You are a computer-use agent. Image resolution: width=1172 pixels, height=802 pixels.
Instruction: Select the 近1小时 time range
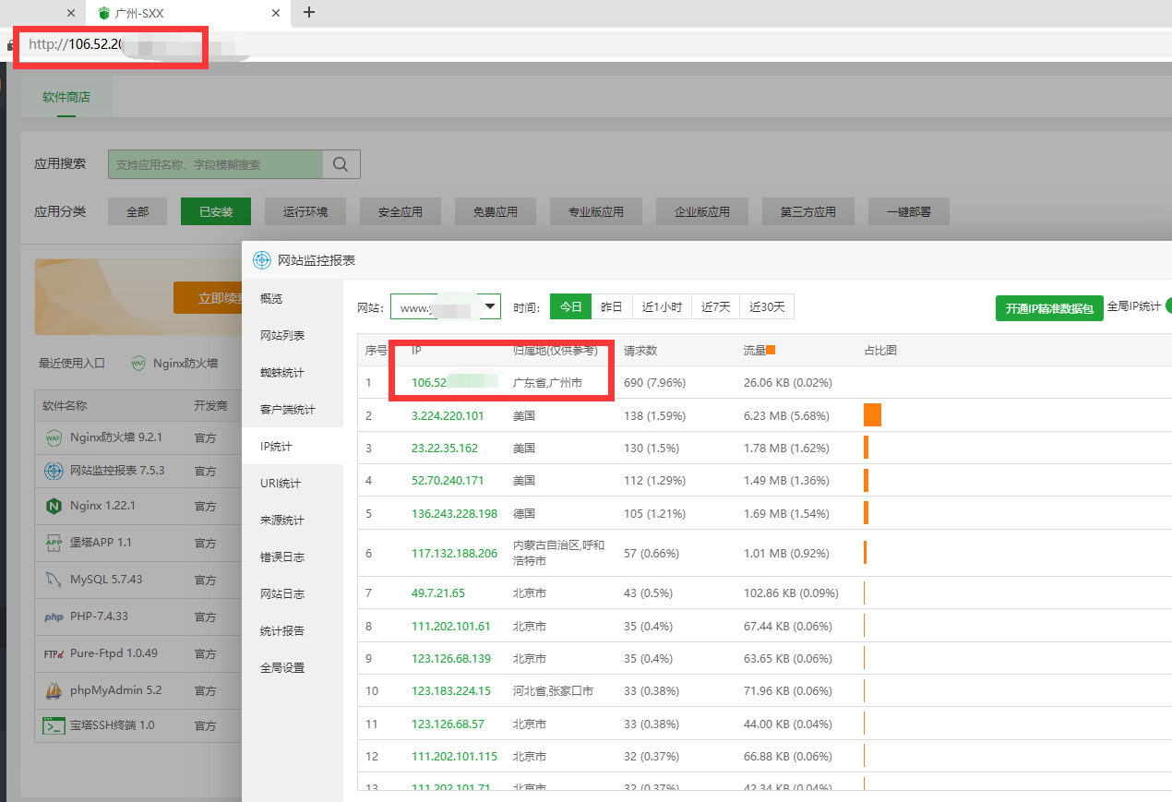point(662,307)
